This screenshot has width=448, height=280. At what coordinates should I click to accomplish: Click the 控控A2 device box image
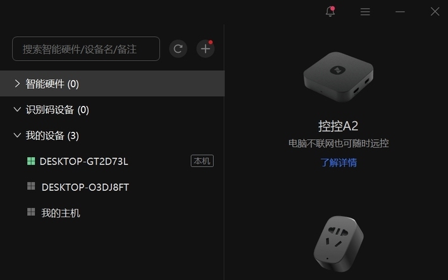coord(339,77)
